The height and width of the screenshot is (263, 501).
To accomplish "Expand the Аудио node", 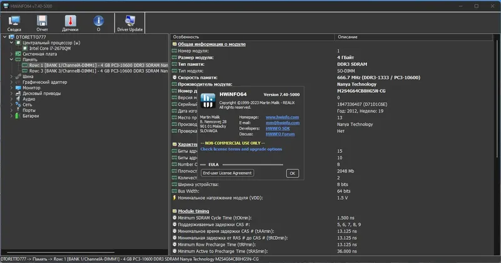I will 11,99.
